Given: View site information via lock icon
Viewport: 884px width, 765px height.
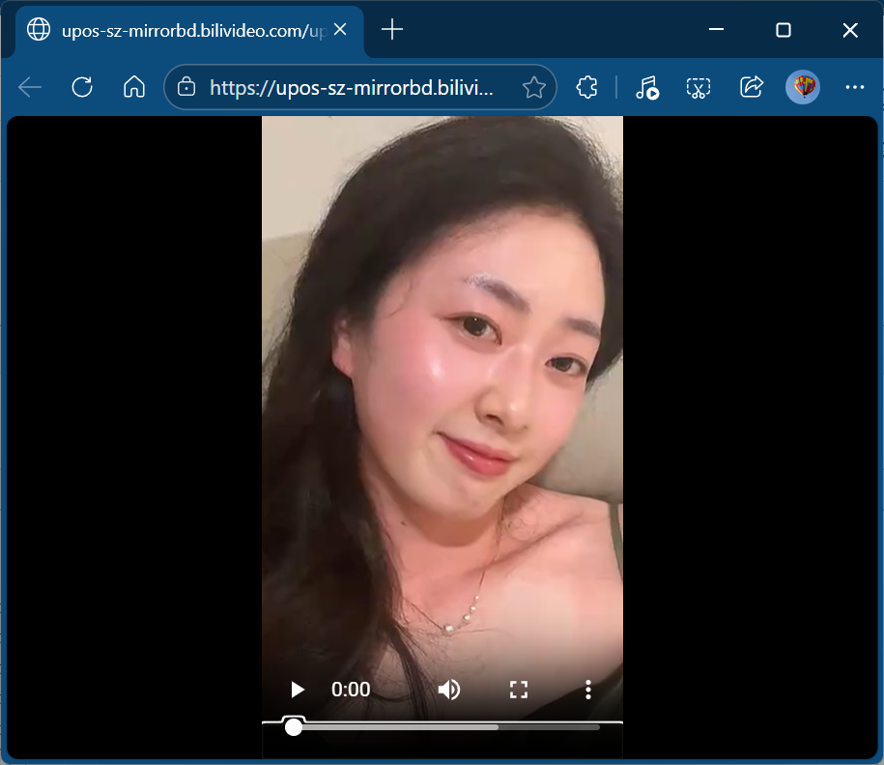Looking at the screenshot, I should pyautogui.click(x=186, y=88).
